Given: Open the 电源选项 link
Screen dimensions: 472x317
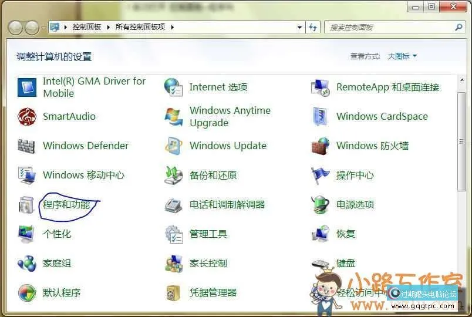Looking at the screenshot, I should tap(355, 205).
